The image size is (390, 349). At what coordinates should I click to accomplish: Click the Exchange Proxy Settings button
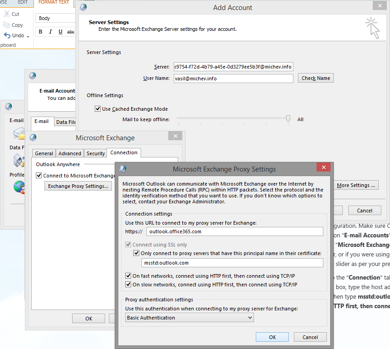pos(78,186)
